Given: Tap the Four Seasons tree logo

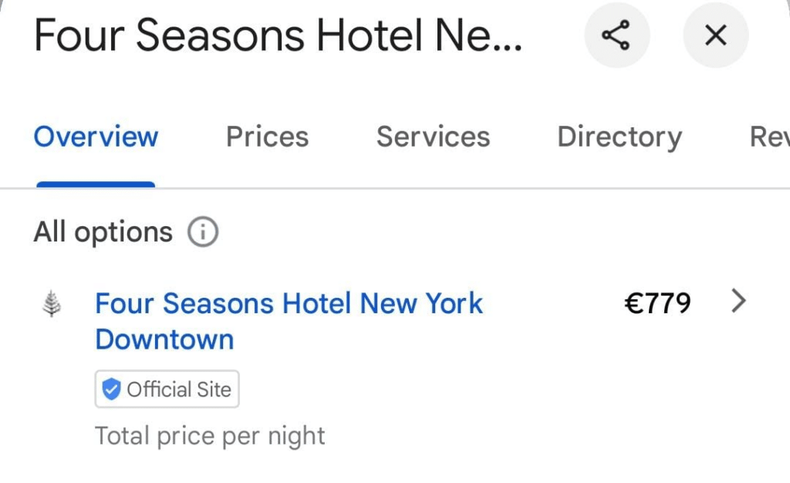Looking at the screenshot, I should click(52, 303).
